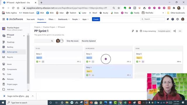
Task: Open the Jira app switcher grid icon
Action: point(4,19)
